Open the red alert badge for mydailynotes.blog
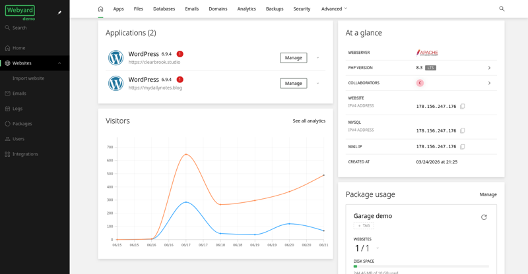Viewport: 528px width, 274px height. coord(180,79)
